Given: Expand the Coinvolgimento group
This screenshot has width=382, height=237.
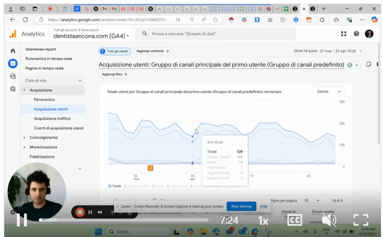Looking at the screenshot, I should 24,137.
